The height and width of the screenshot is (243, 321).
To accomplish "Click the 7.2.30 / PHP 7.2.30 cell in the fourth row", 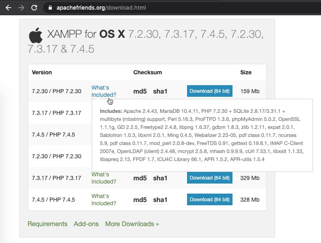I will pos(56,156).
